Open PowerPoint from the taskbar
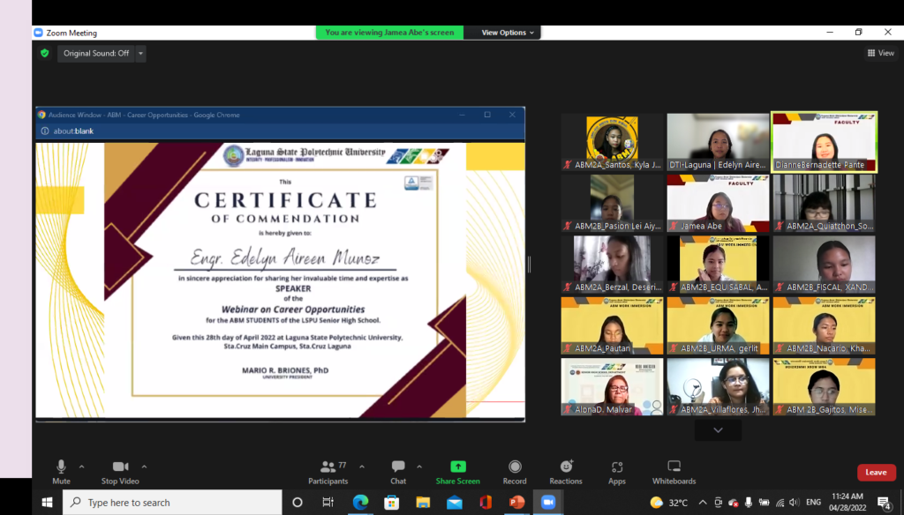Screen dimensions: 904x515 516,503
